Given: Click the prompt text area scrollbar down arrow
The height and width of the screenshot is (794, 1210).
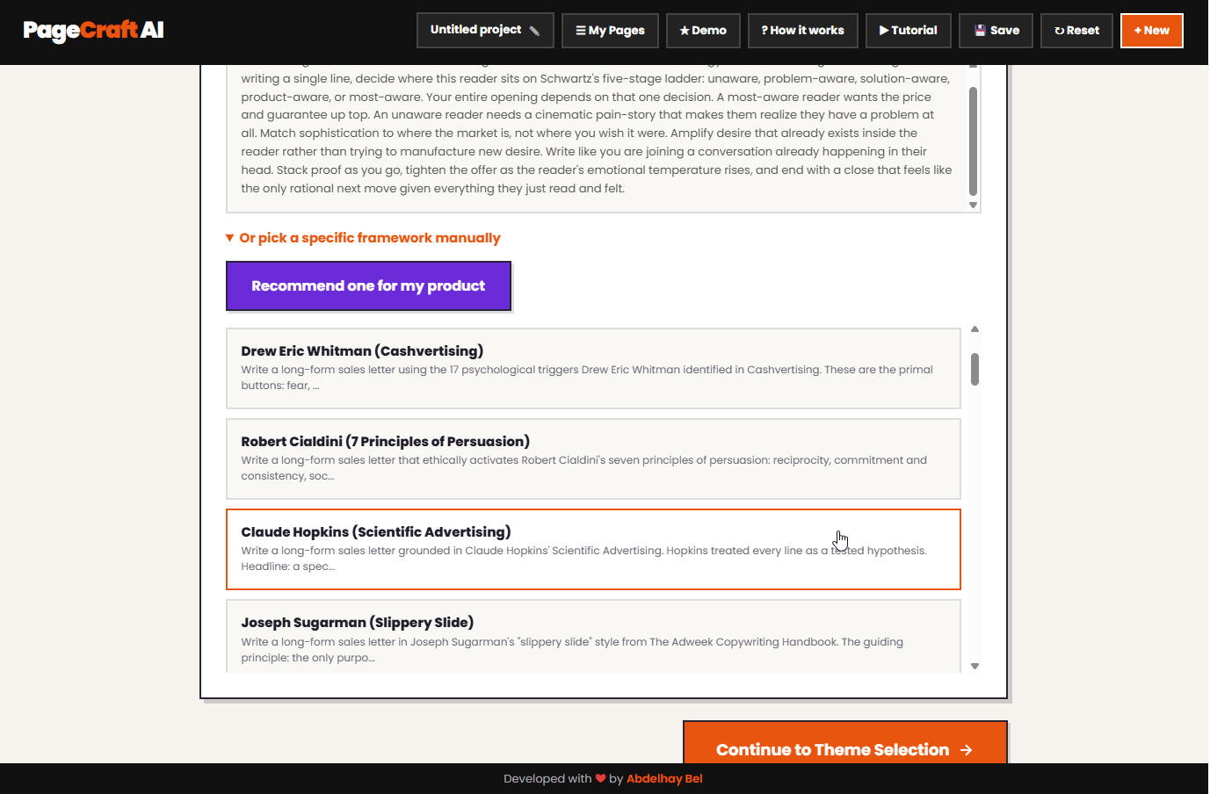Looking at the screenshot, I should [x=973, y=206].
